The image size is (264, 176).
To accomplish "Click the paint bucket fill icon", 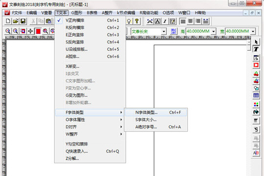I will 256,112.
